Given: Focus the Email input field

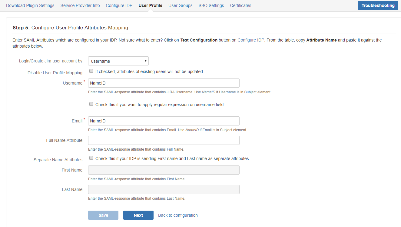Looking at the screenshot, I should coord(164,121).
